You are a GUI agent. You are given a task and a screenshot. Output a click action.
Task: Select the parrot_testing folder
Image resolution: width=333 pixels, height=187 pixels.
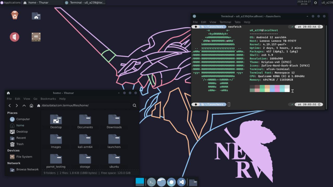56,161
